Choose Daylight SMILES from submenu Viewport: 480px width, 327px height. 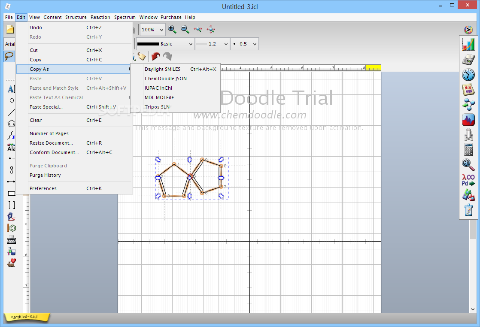point(175,69)
